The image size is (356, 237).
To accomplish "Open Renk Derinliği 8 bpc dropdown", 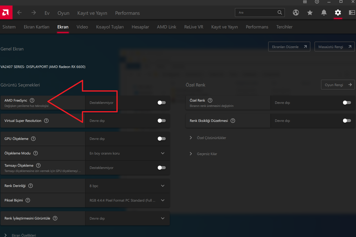I will tap(128, 186).
